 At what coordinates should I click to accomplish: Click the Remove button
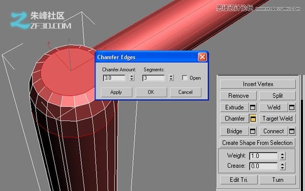(x=238, y=96)
